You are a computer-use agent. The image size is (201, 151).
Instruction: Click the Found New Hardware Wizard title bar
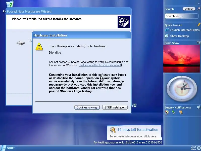69,11
